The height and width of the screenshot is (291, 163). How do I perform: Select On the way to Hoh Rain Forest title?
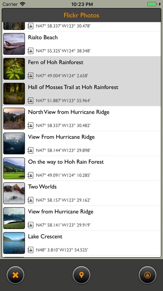66,162
